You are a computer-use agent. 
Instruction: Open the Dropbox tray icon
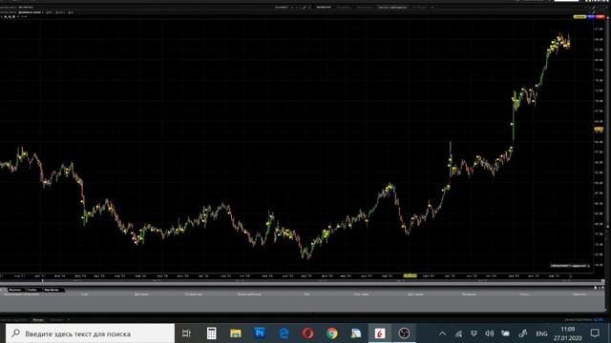coord(474,333)
